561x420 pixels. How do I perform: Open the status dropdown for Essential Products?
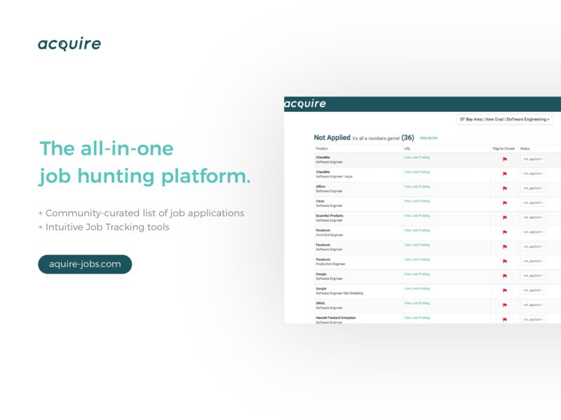coord(533,218)
